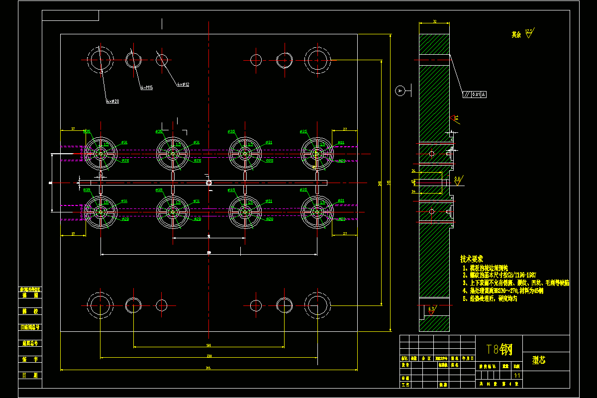The image size is (597, 398).
Task: Select the 4×φ12 hole callout label
Action: pyautogui.click(x=183, y=85)
